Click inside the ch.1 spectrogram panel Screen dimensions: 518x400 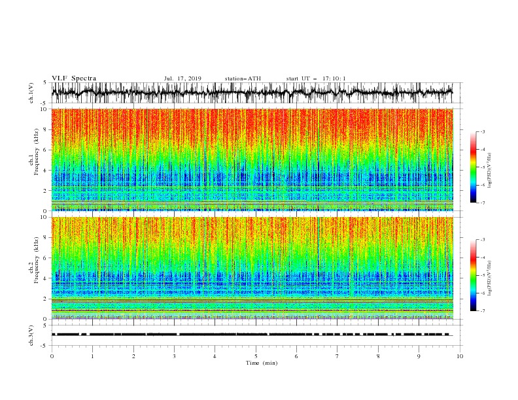click(252, 159)
